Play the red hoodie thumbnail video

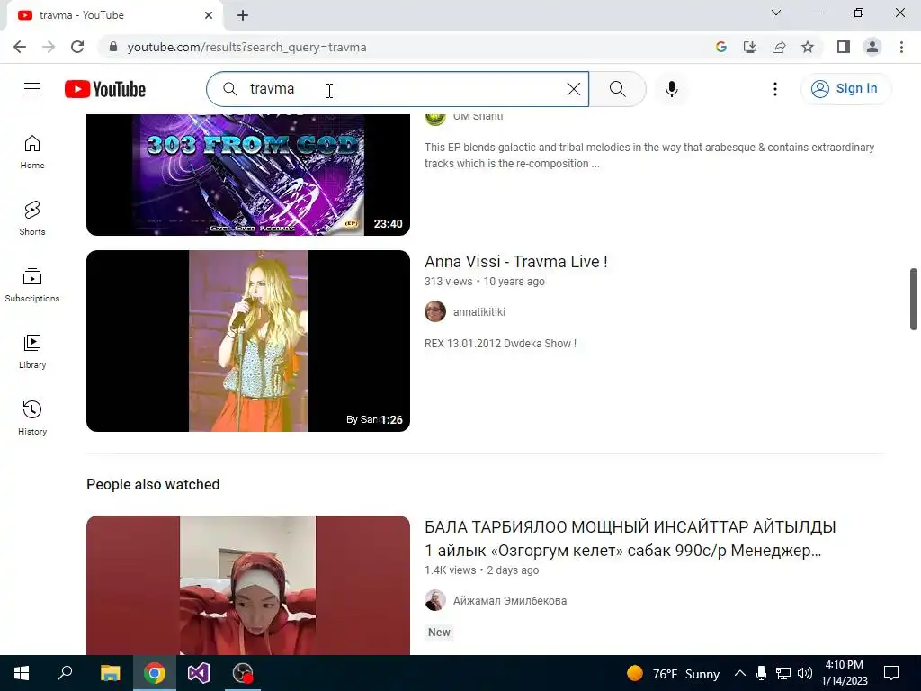[248, 585]
